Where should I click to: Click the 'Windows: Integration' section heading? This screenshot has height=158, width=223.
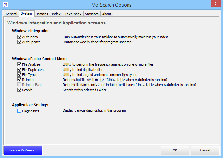(x=31, y=31)
